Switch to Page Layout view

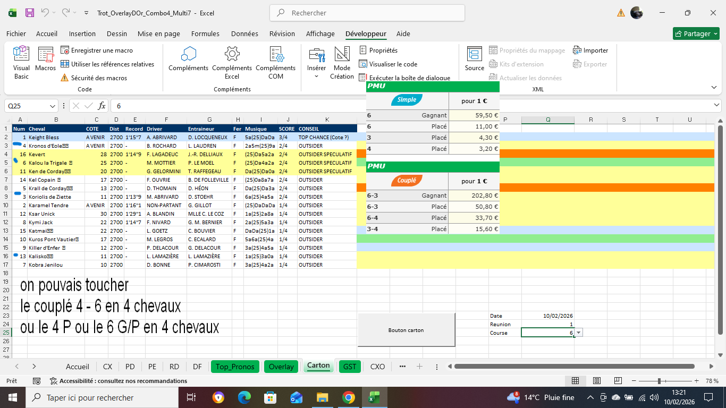click(597, 381)
